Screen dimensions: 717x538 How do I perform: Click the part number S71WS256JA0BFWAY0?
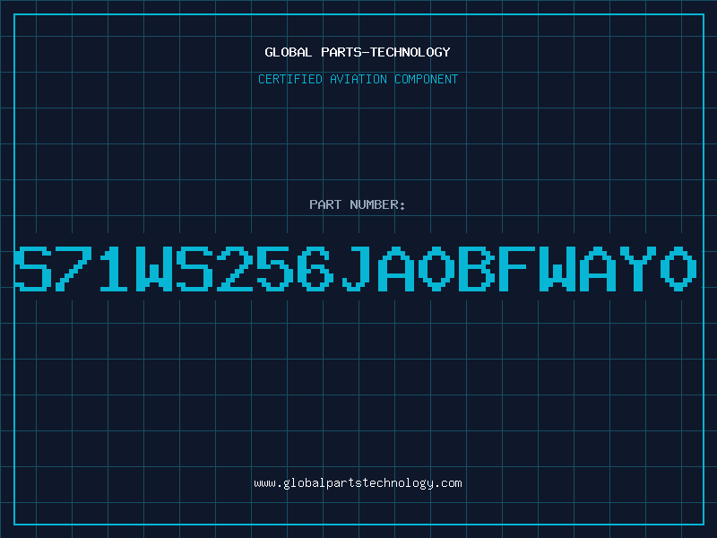tap(356, 269)
